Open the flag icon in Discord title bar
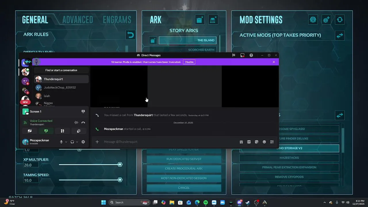This screenshot has width=368, height=207. pos(234,55)
